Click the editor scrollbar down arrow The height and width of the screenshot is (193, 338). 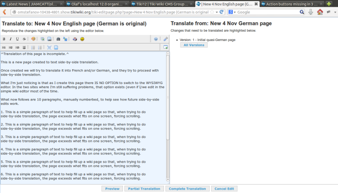pos(168,179)
